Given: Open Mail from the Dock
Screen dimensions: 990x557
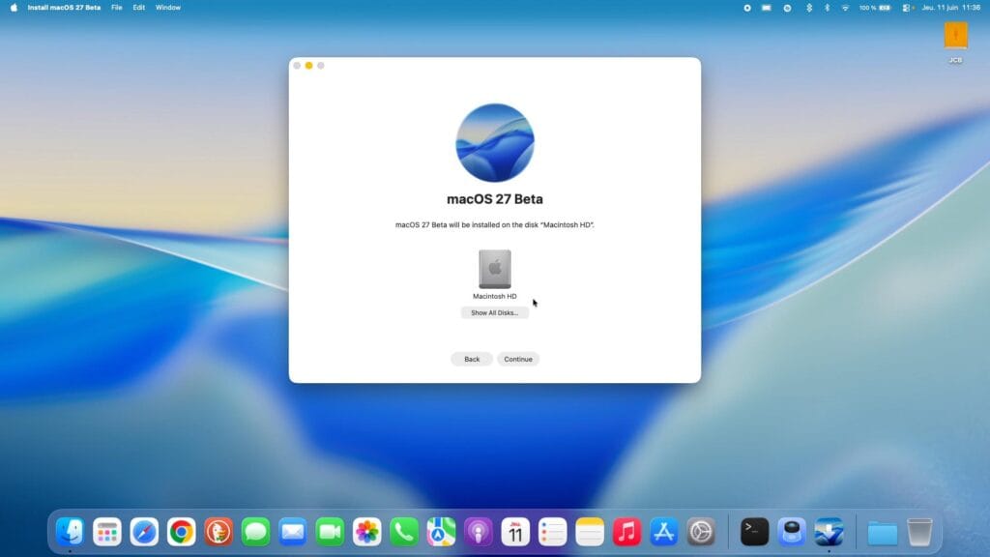Looking at the screenshot, I should [292, 532].
